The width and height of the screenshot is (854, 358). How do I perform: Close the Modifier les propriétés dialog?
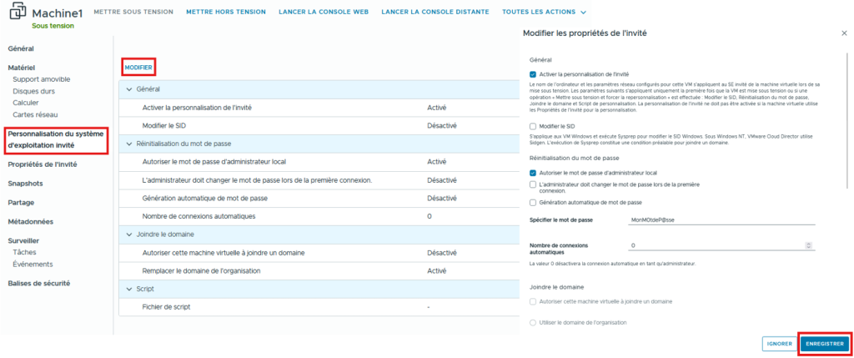(844, 33)
